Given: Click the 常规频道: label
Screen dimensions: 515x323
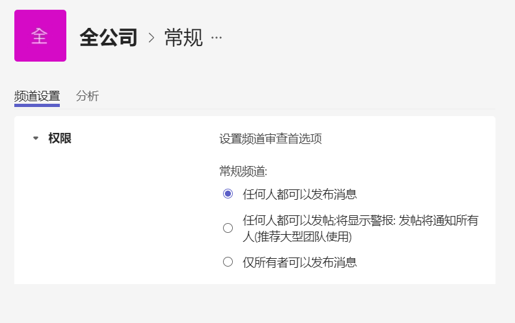Looking at the screenshot, I should (243, 171).
